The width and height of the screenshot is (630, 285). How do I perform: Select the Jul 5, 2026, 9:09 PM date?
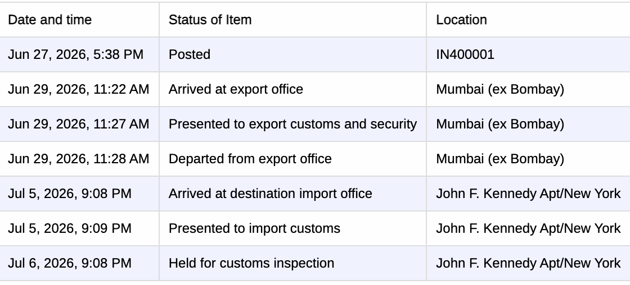[70, 228]
